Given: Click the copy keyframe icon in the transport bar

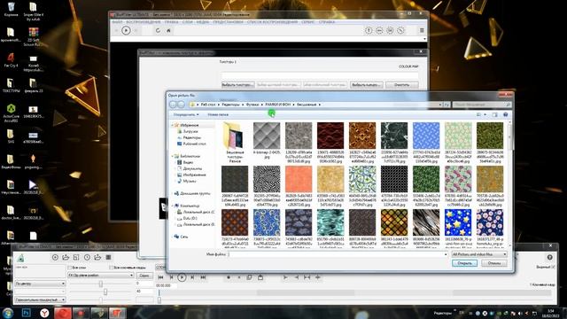Looking at the screenshot, I should click(249, 277).
